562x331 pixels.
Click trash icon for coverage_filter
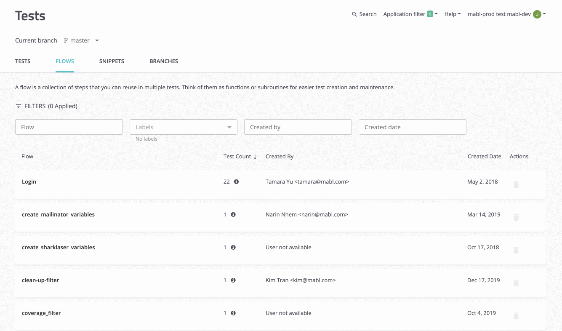516,316
